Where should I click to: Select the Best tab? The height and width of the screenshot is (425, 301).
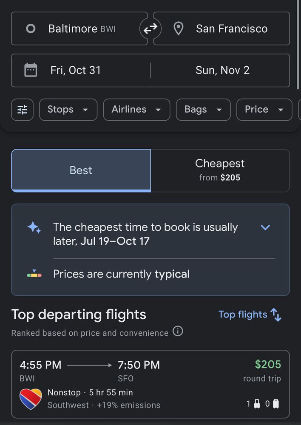(x=81, y=170)
